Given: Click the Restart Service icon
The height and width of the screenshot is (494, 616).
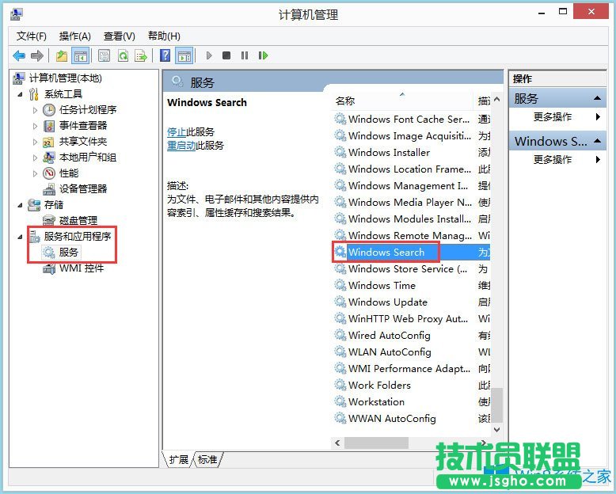Looking at the screenshot, I should [263, 55].
